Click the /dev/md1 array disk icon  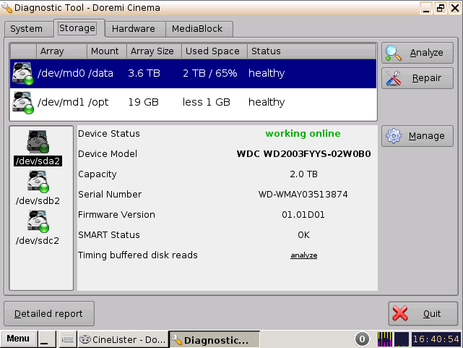click(22, 102)
